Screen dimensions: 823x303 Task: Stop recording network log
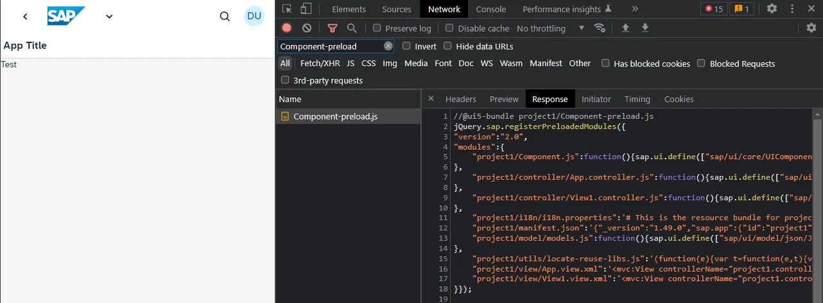287,28
